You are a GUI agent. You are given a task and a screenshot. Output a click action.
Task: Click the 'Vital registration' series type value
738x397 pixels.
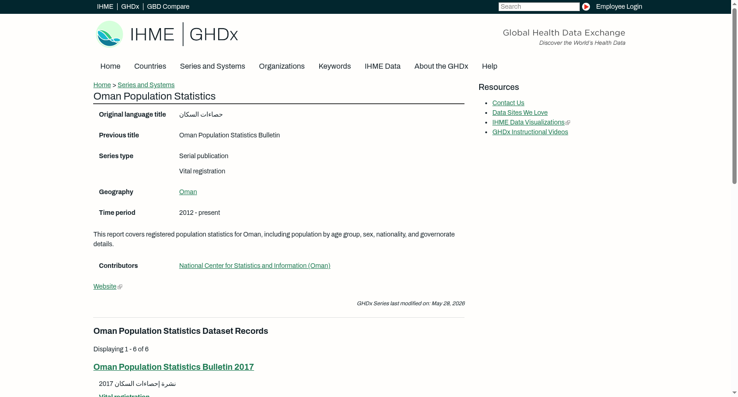[x=202, y=171]
